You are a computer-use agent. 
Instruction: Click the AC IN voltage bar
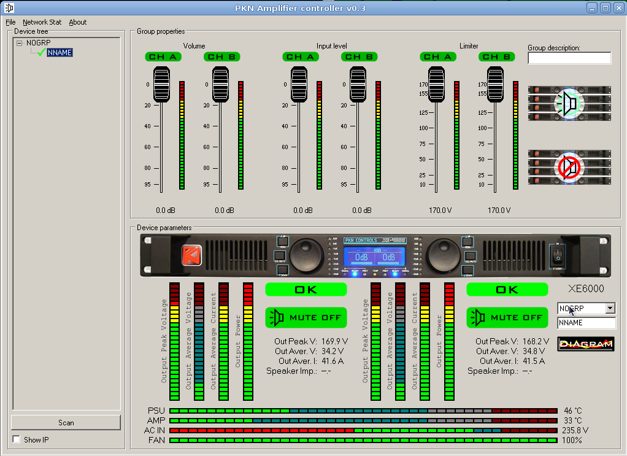pos(363,430)
